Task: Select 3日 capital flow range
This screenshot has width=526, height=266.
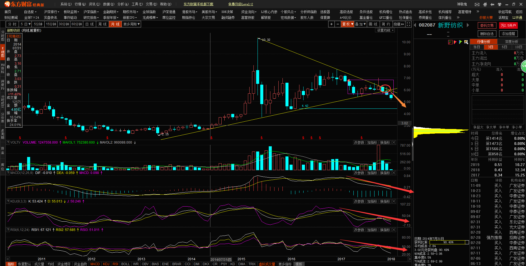Action: click(x=490, y=47)
